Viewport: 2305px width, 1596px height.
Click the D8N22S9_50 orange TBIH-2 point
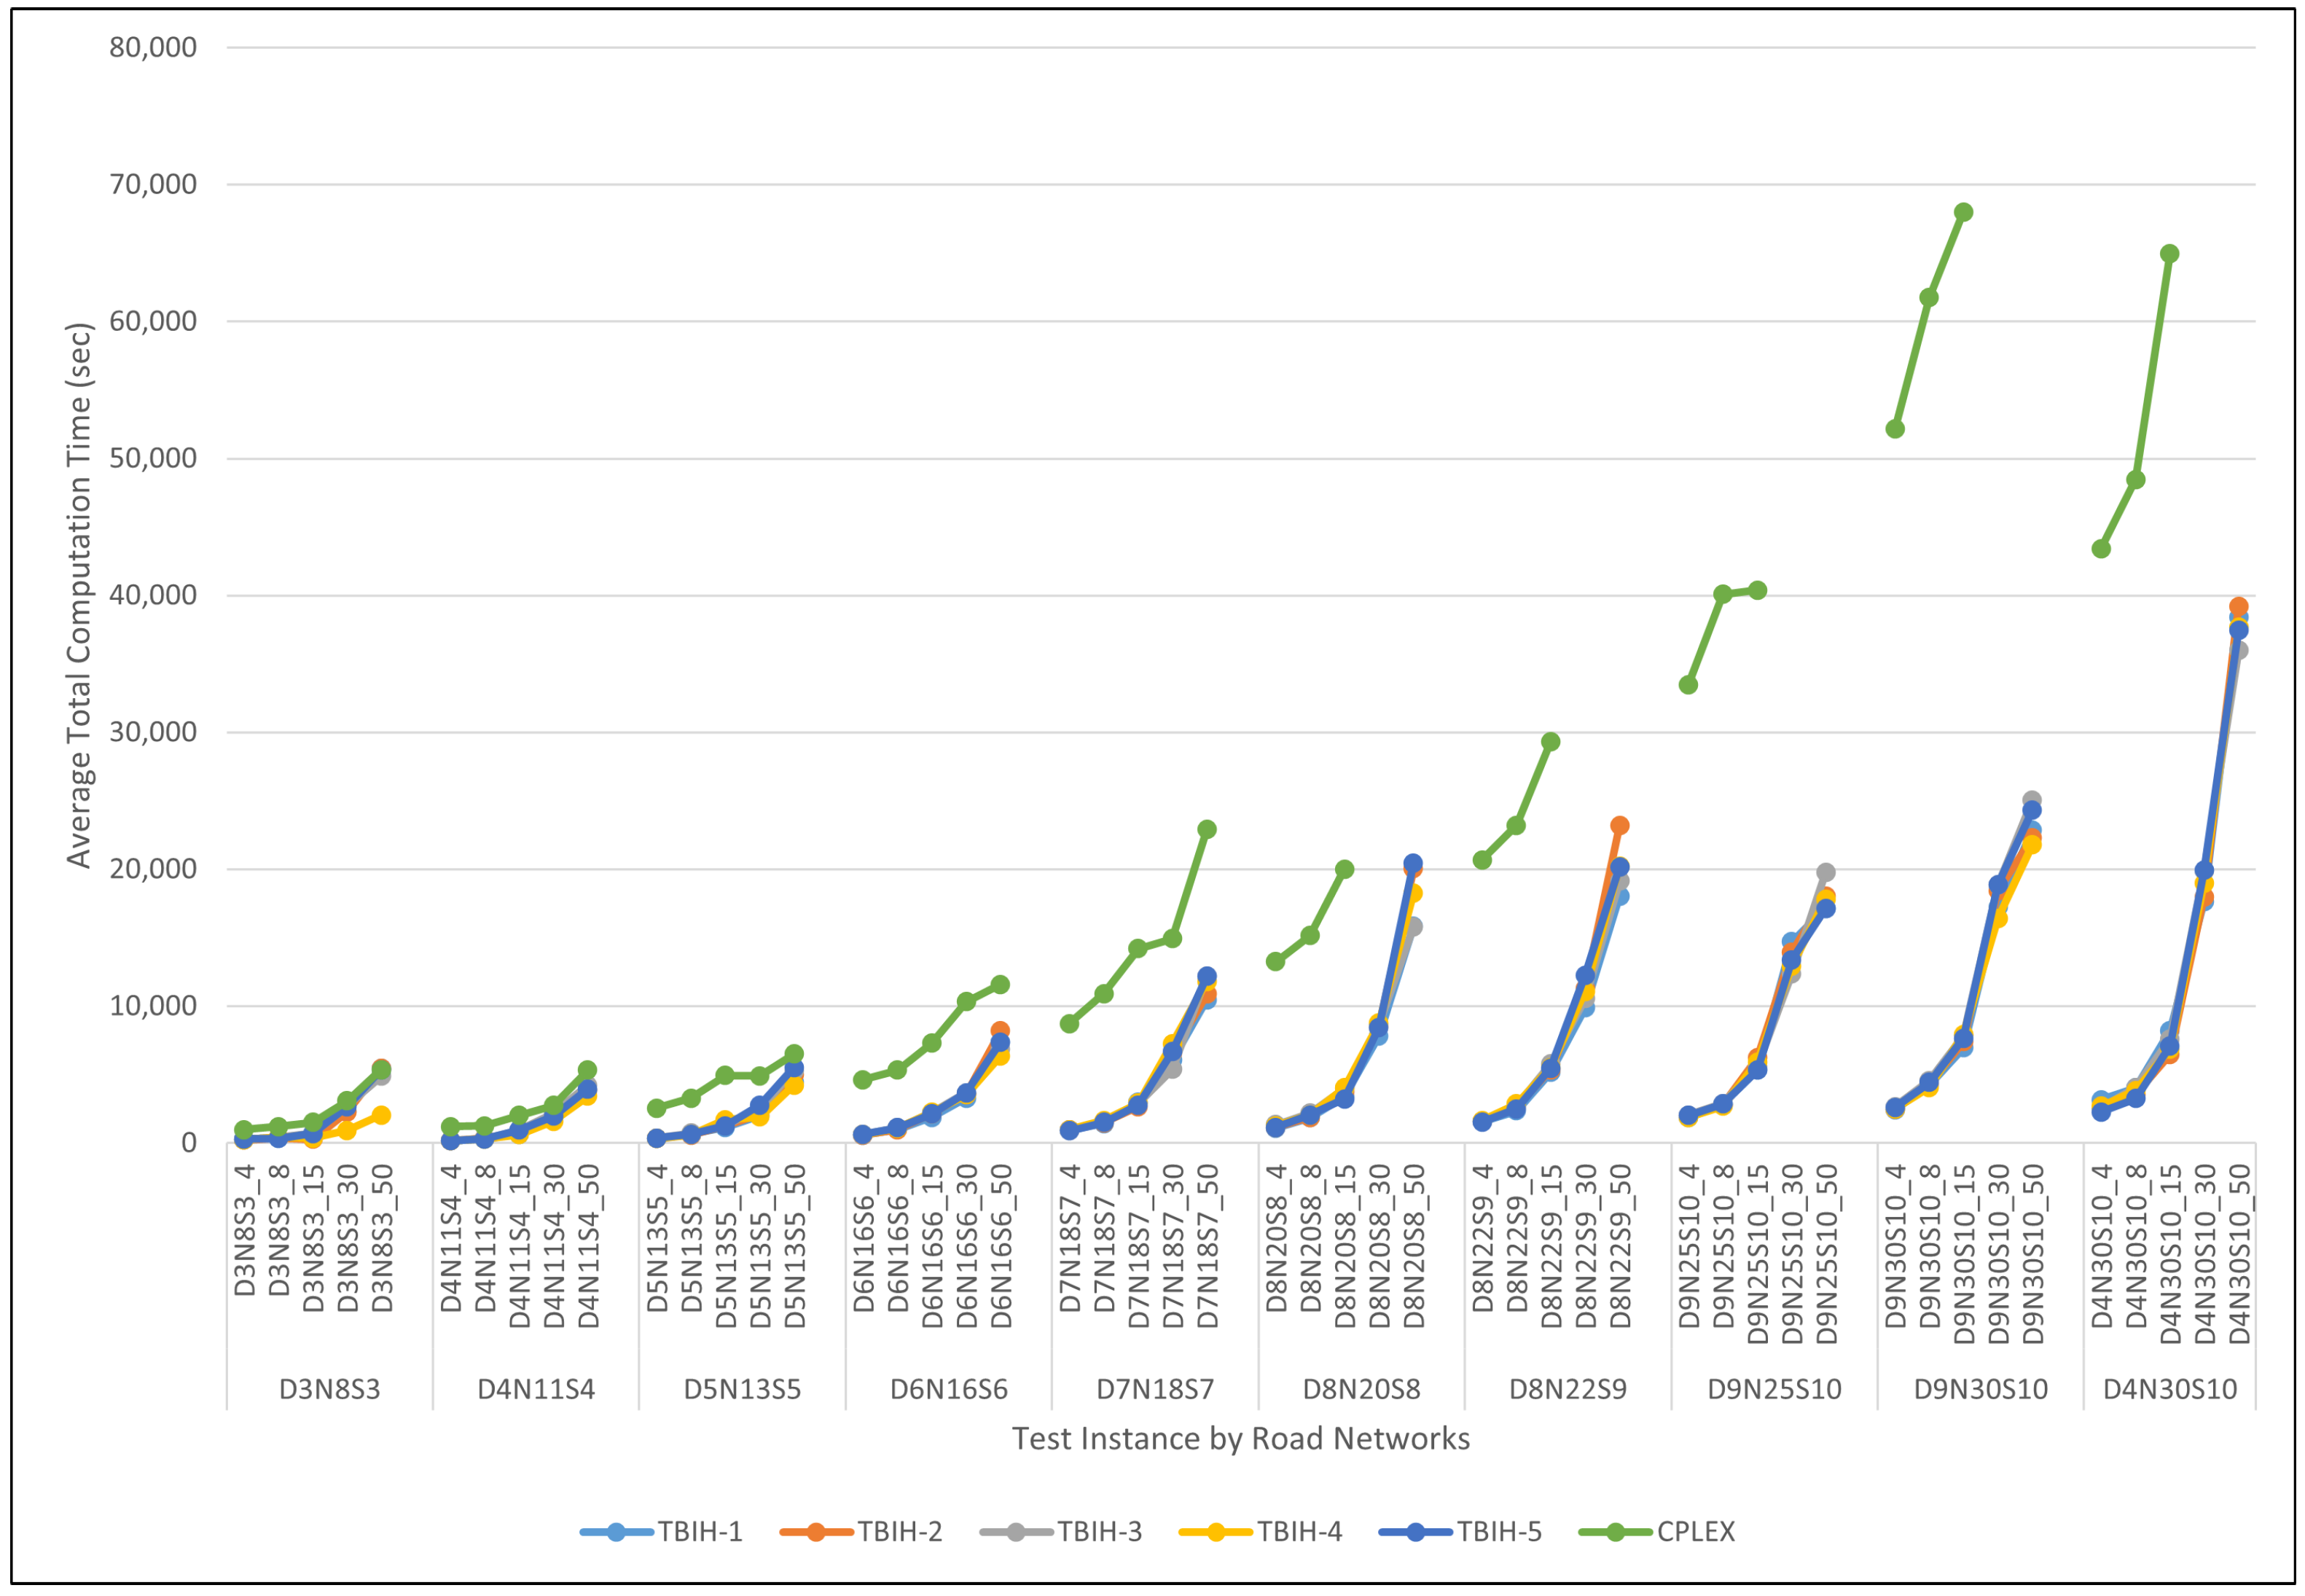[1619, 825]
